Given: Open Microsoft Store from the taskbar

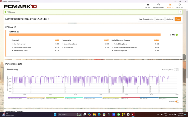Looking at the screenshot, I should pyautogui.click(x=104, y=115).
